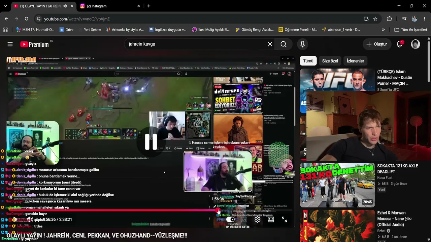Open the Gümüş Rengi Asılabilir bookmark
431x242 pixels.
click(255, 30)
